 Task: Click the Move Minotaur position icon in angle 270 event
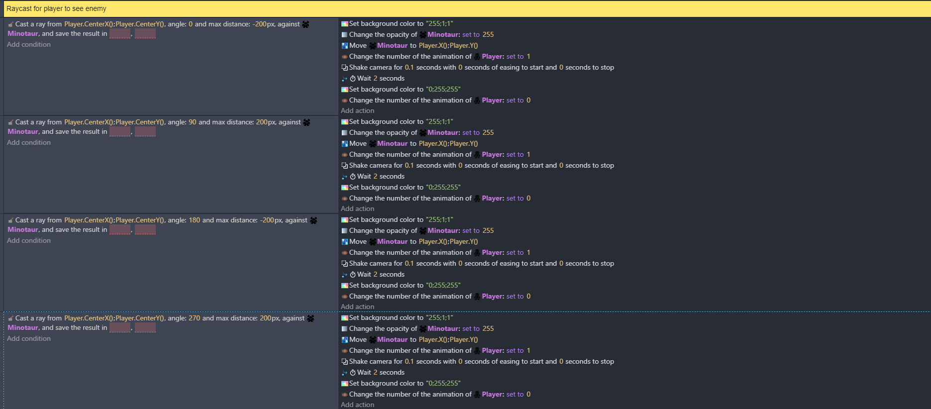coord(344,340)
